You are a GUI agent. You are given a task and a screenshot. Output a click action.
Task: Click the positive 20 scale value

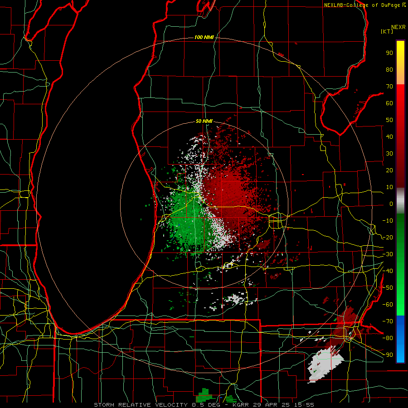(389, 170)
